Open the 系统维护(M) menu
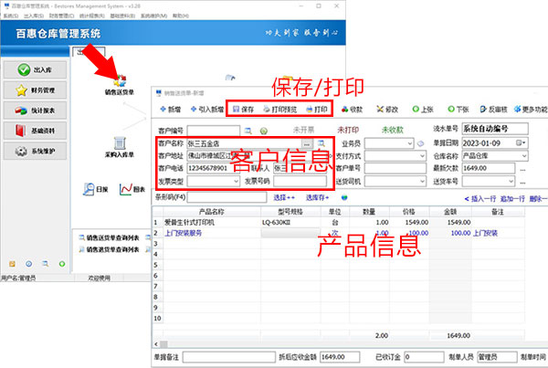This screenshot has height=368, width=548. click(x=153, y=16)
